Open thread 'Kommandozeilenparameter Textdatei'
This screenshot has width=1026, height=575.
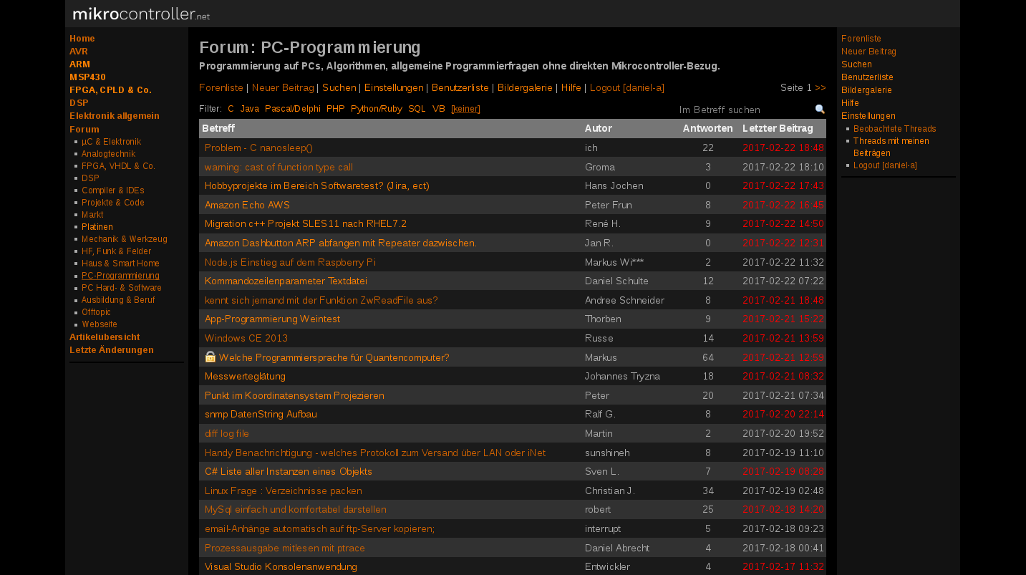click(286, 281)
